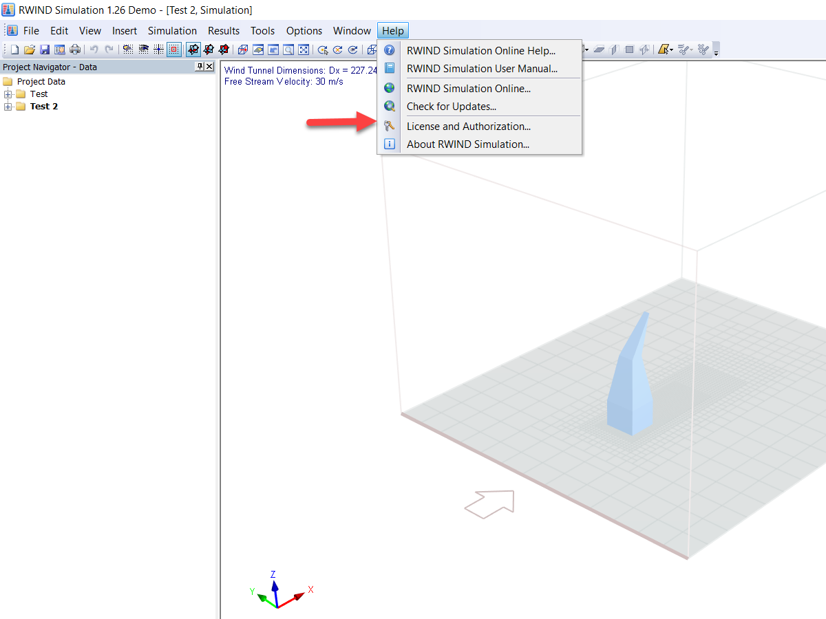This screenshot has width=826, height=619.
Task: Select Check for Updates
Action: click(480, 106)
